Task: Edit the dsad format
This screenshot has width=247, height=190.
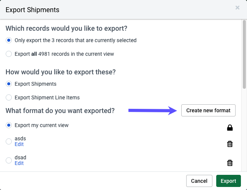Action: [x=19, y=163]
